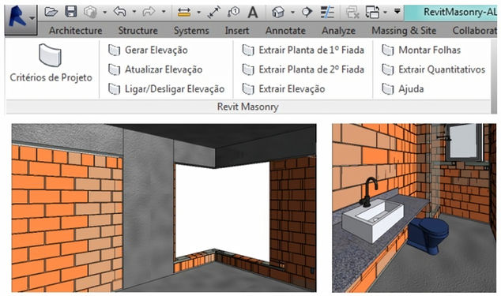501x296 pixels.
Task: Toggle the Thin Lines icon
Action: [x=327, y=13]
